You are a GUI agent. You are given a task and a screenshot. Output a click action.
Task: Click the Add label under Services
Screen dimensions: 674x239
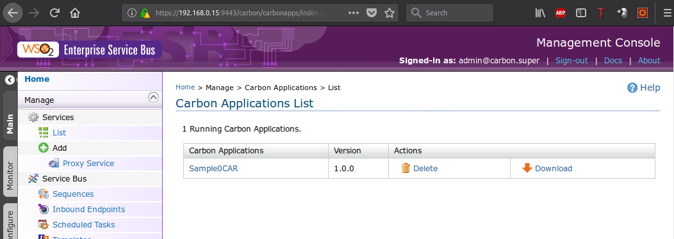pos(60,148)
